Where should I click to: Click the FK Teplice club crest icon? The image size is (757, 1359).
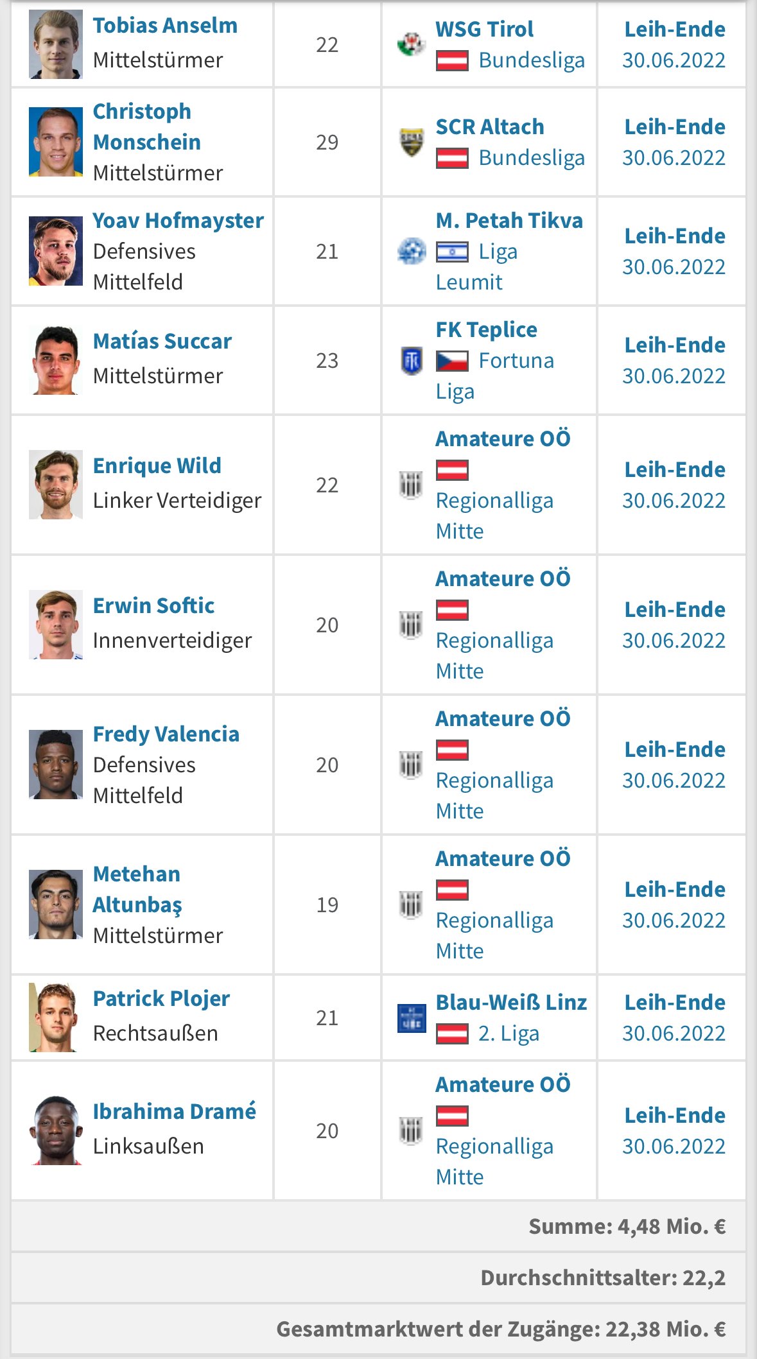coord(411,360)
